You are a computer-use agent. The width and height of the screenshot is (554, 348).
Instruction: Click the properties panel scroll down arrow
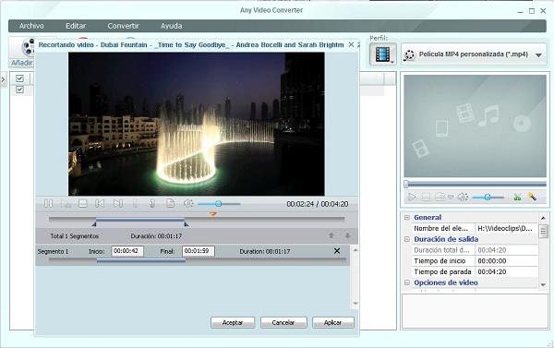click(x=544, y=284)
